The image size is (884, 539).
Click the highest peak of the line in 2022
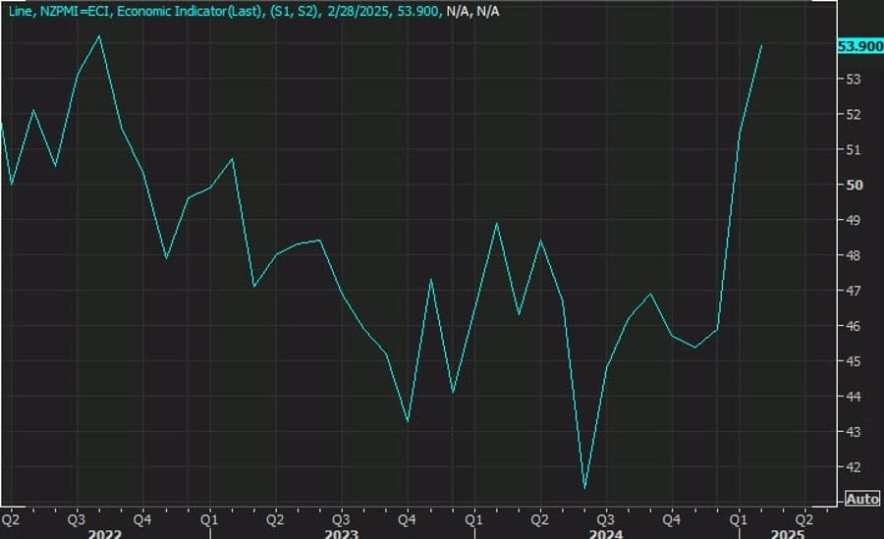(x=99, y=36)
